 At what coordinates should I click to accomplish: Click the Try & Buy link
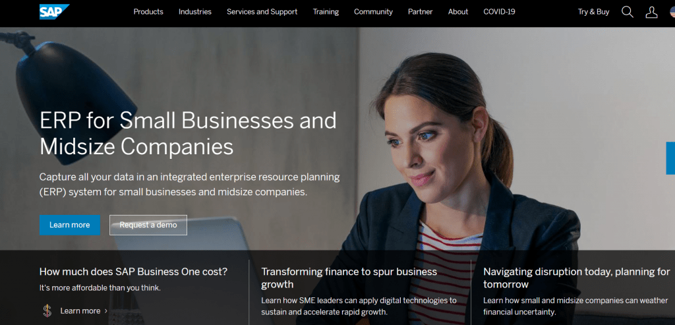[x=593, y=12]
